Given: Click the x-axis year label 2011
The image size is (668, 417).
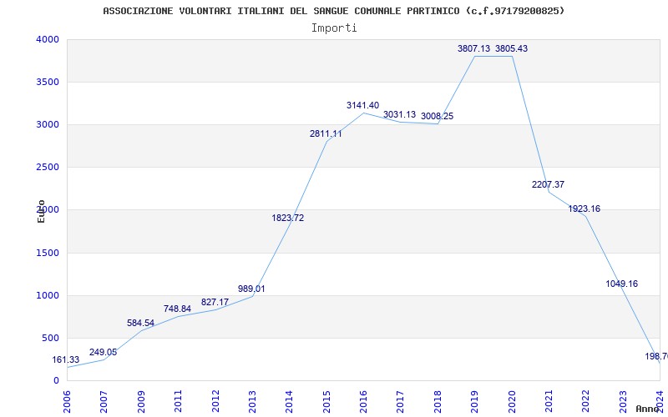Looking at the screenshot, I should [x=178, y=401].
